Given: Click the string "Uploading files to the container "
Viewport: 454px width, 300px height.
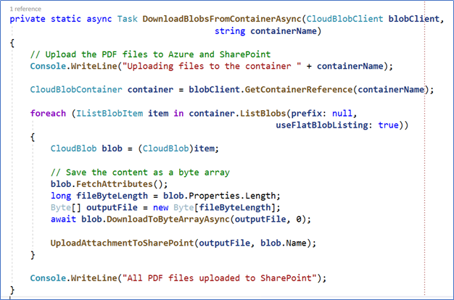Looking at the screenshot, I should (212, 66).
